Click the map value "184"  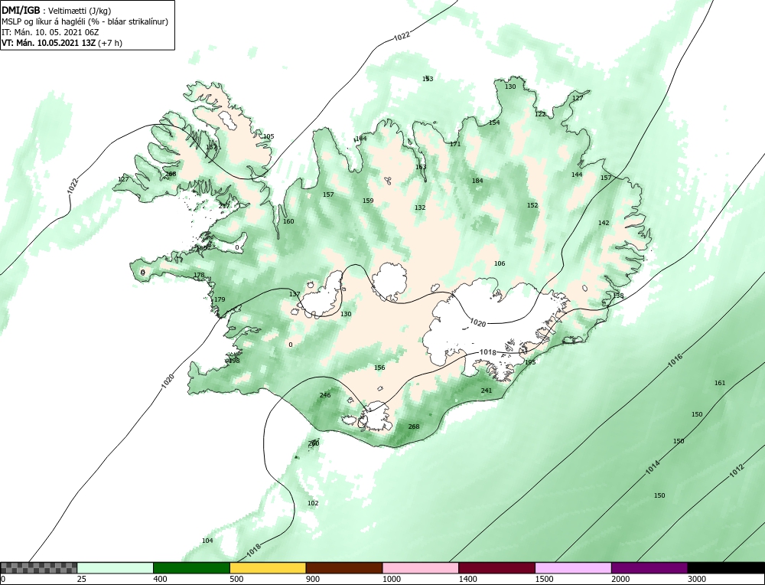click(x=477, y=181)
